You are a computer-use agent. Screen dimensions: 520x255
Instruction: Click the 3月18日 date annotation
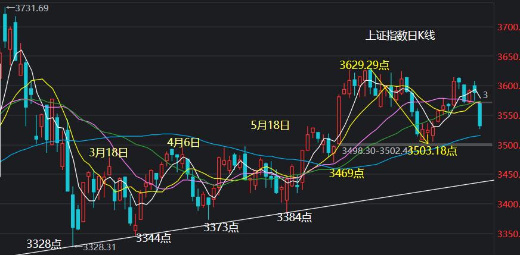pos(109,153)
